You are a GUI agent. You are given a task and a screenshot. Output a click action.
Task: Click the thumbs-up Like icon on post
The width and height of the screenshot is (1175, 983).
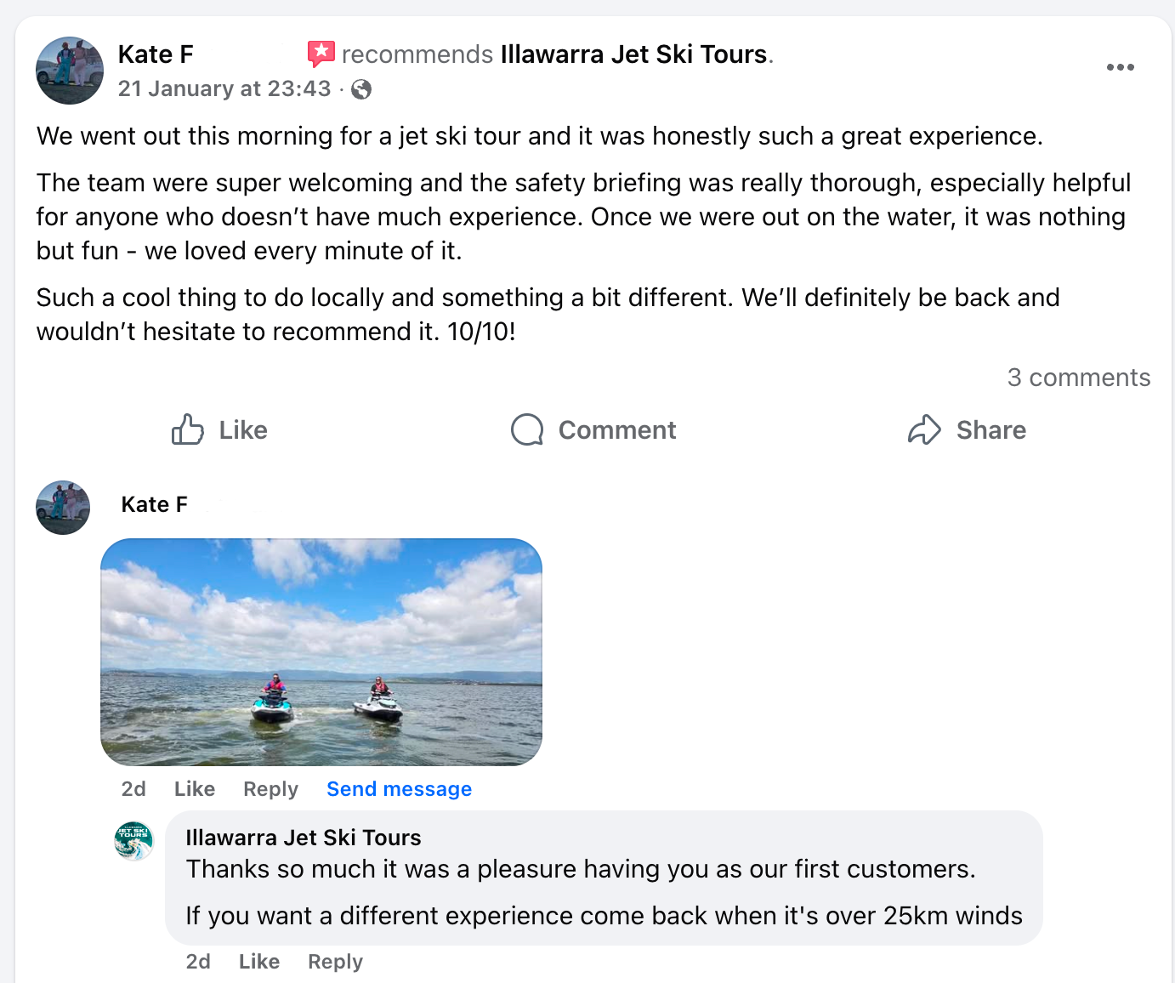pos(188,430)
